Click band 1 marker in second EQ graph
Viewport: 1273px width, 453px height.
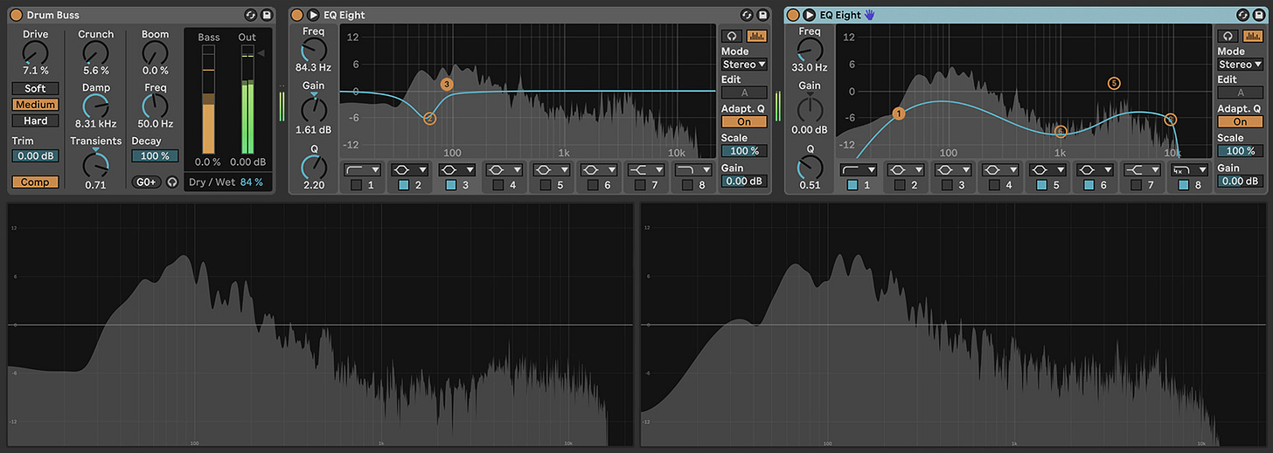coord(899,113)
